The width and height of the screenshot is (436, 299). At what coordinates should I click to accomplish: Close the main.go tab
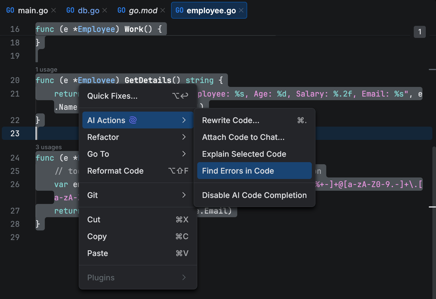[x=54, y=11]
